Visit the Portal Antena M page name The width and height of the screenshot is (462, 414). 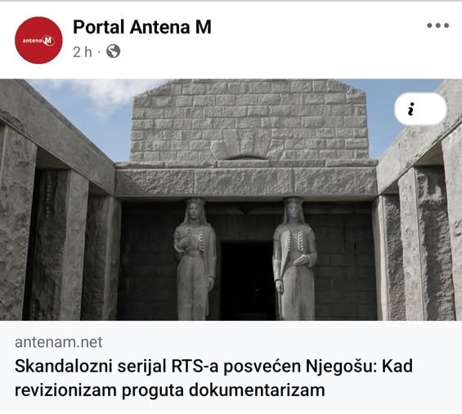click(142, 27)
